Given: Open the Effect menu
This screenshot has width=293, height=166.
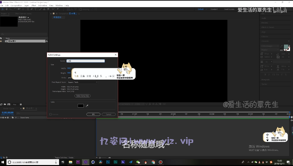Looking at the screenshot, I should point(34,6).
